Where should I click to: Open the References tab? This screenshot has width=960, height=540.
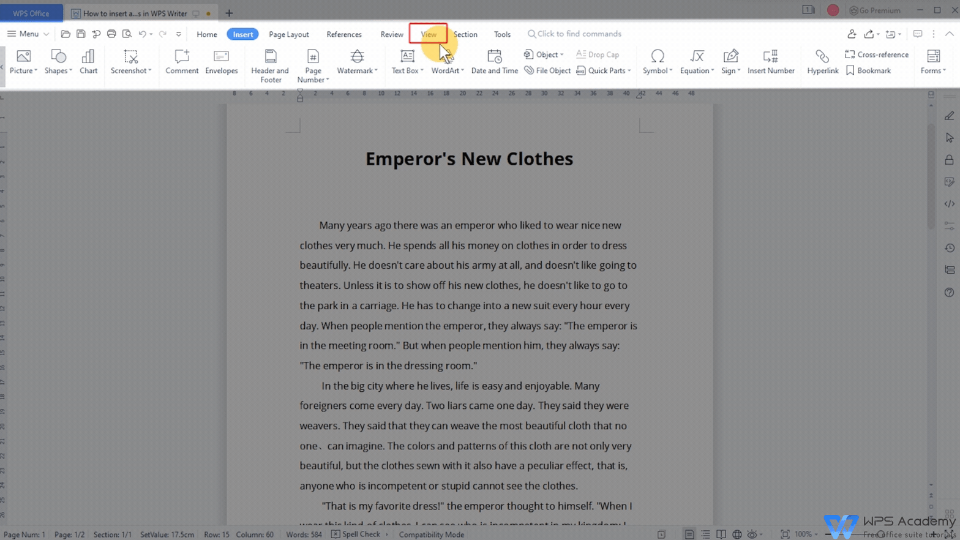point(344,34)
